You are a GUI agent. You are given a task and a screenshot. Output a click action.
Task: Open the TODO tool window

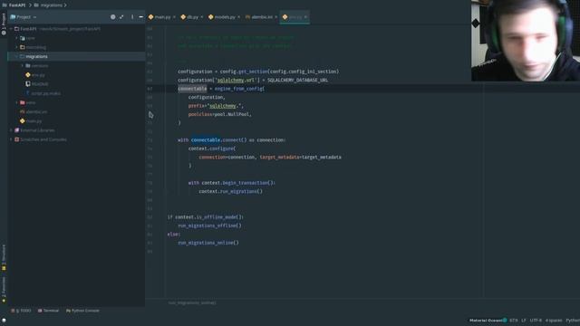[21, 311]
